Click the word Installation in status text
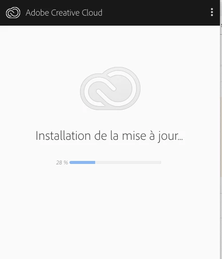The image size is (222, 259). pos(63,135)
